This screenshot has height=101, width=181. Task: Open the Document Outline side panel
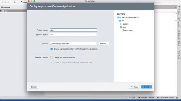(179, 38)
